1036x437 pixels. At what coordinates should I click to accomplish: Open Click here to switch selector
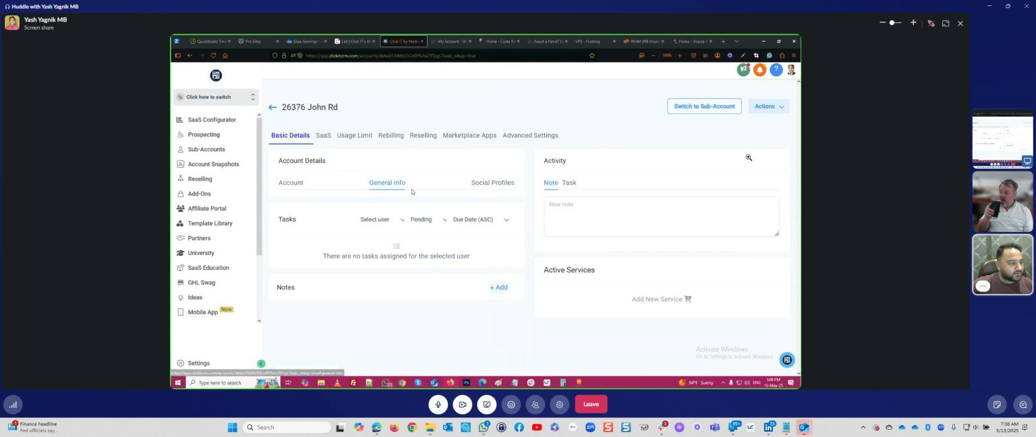pyautogui.click(x=216, y=97)
